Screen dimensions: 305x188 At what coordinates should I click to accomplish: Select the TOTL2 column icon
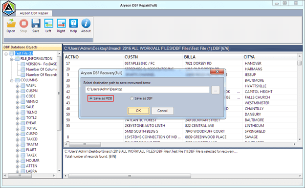click(x=23, y=117)
